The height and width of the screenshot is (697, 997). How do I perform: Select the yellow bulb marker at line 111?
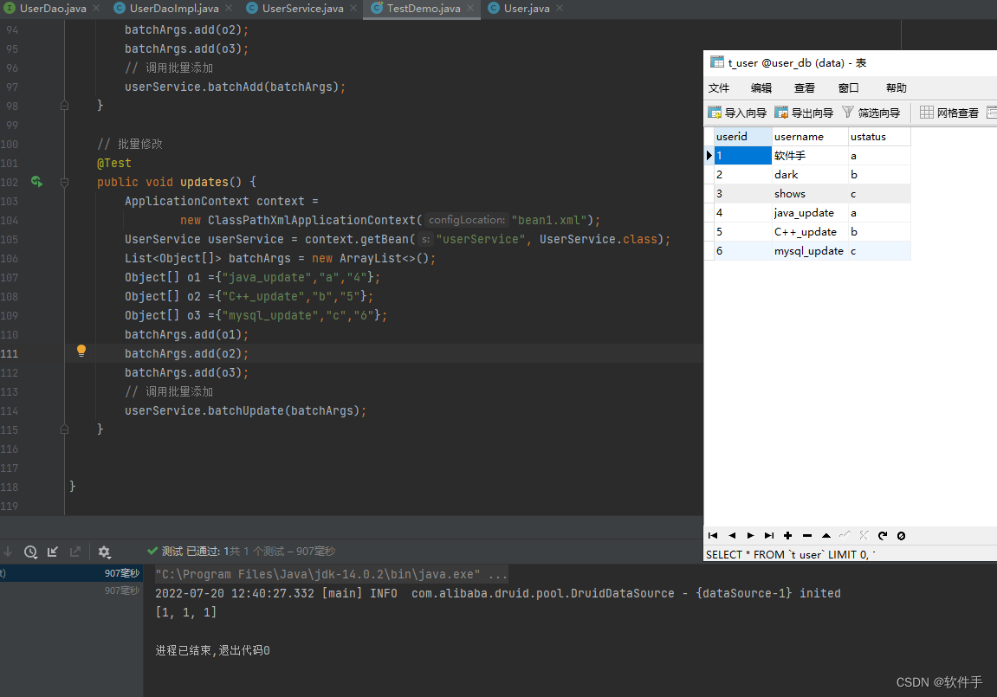tap(81, 350)
